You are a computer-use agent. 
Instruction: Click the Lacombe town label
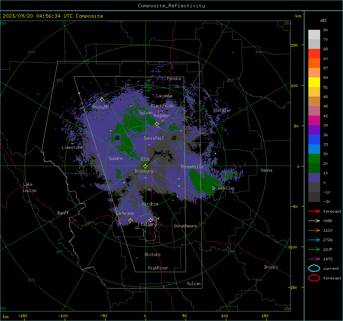pyautogui.click(x=164, y=96)
